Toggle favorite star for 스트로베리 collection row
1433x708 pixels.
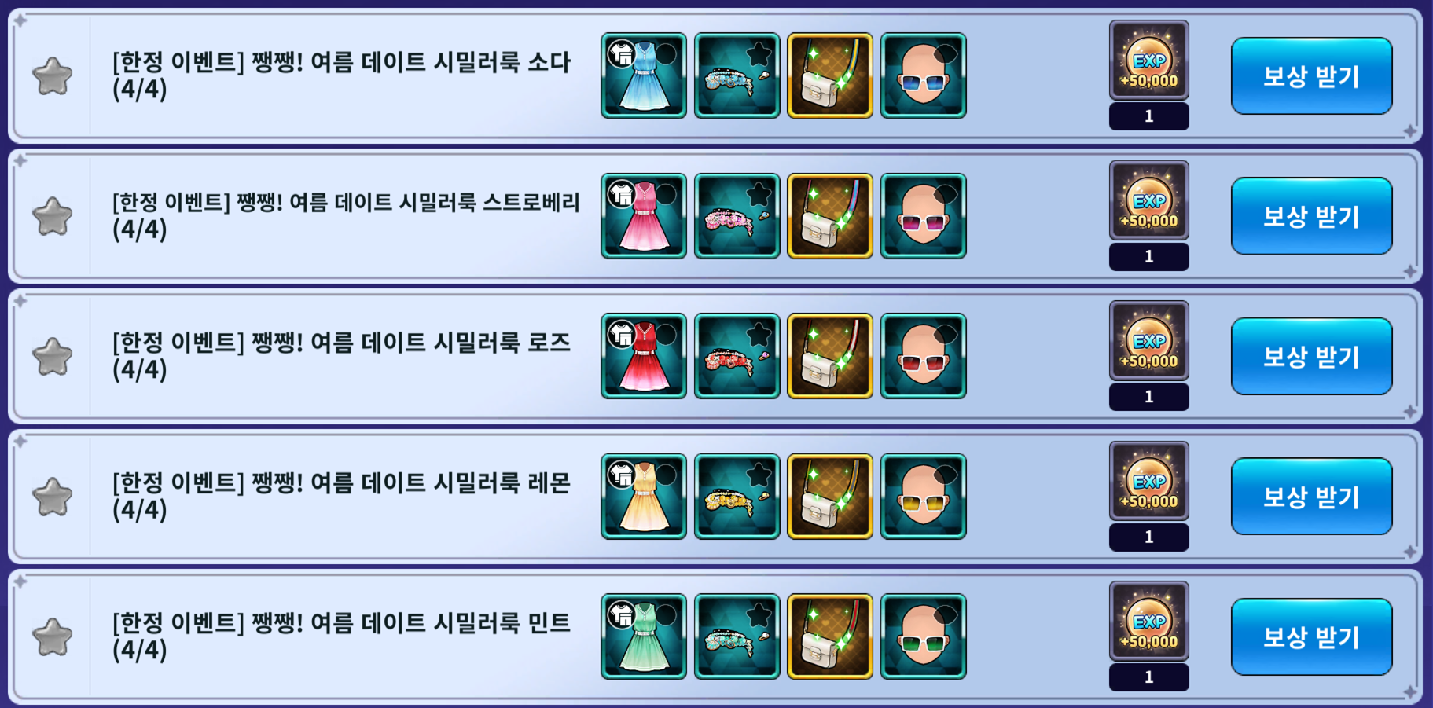(53, 216)
